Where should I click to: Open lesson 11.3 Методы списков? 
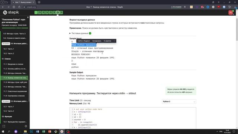coord(15,73)
